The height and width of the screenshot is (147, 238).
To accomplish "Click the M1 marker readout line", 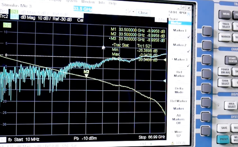I will (x=138, y=30).
